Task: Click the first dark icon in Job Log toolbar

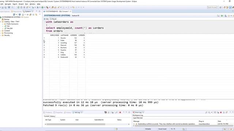Action: point(105,112)
